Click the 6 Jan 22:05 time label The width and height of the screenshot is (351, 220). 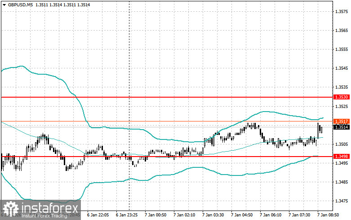[x=98, y=215]
